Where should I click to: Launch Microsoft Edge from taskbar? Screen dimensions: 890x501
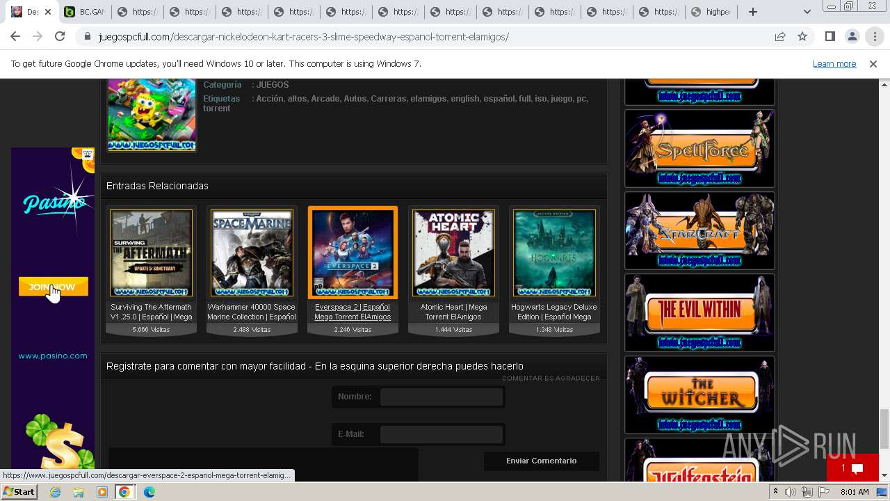[149, 492]
